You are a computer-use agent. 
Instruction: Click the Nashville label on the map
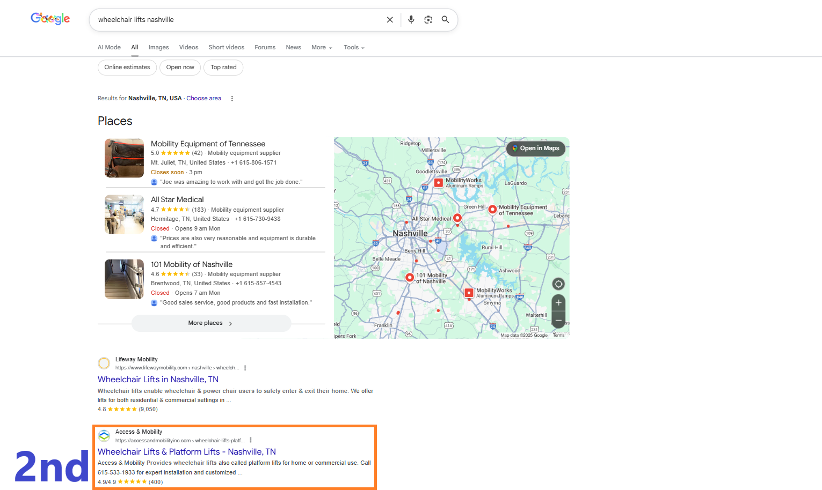coord(410,234)
